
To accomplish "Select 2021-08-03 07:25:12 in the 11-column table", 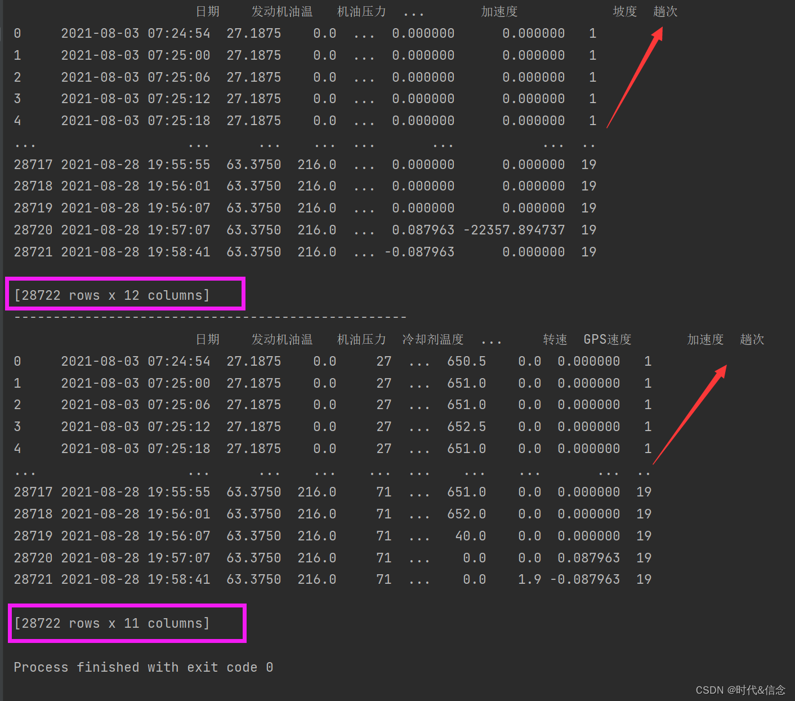I will [136, 427].
